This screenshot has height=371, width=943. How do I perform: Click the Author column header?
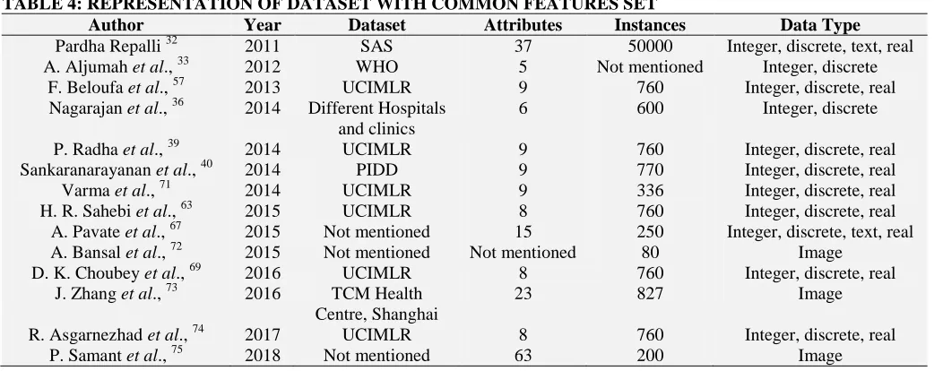(116, 25)
